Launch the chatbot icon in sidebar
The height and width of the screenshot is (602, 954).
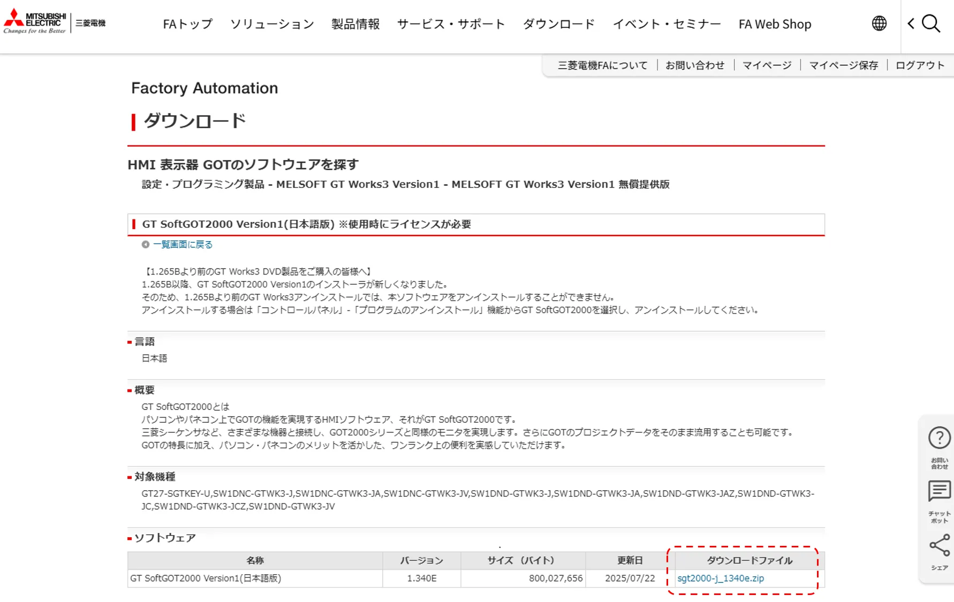pos(939,491)
